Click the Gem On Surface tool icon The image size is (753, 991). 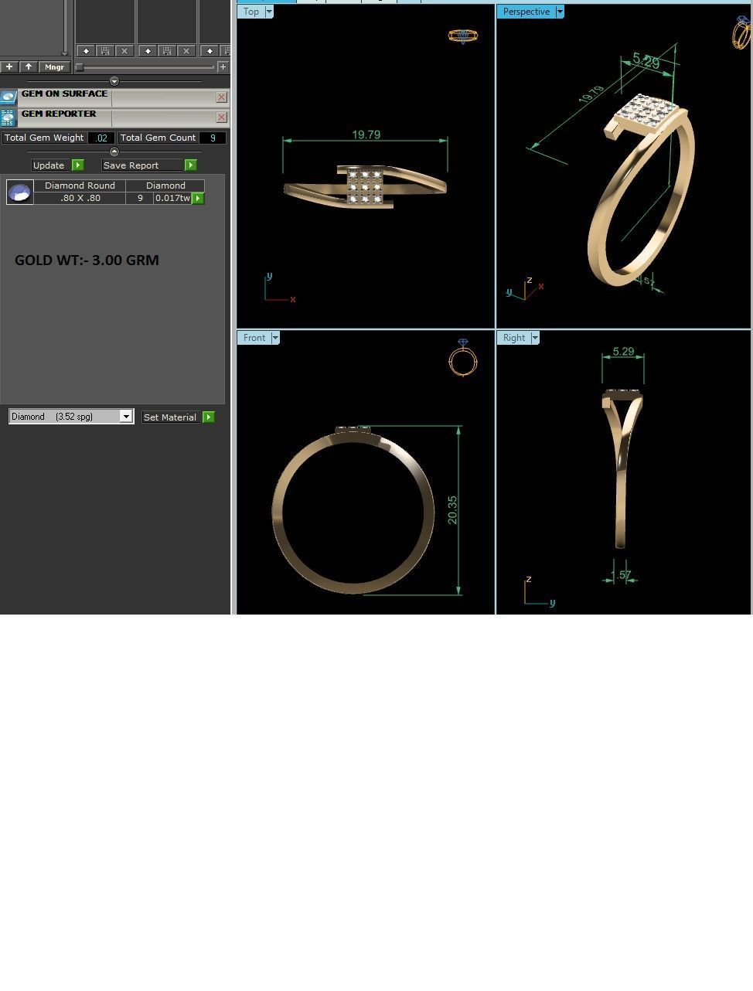click(x=9, y=97)
